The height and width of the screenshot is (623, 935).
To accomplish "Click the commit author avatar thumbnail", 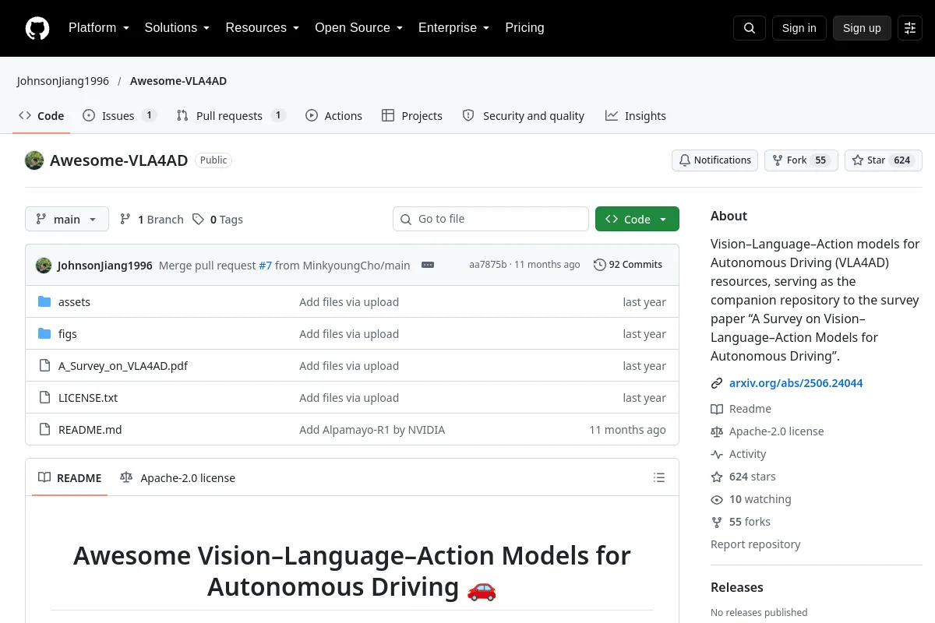I will [x=44, y=266].
